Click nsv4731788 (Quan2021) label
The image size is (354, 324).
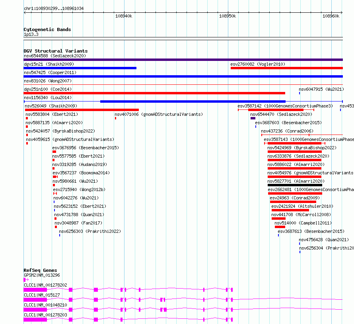tap(79, 215)
